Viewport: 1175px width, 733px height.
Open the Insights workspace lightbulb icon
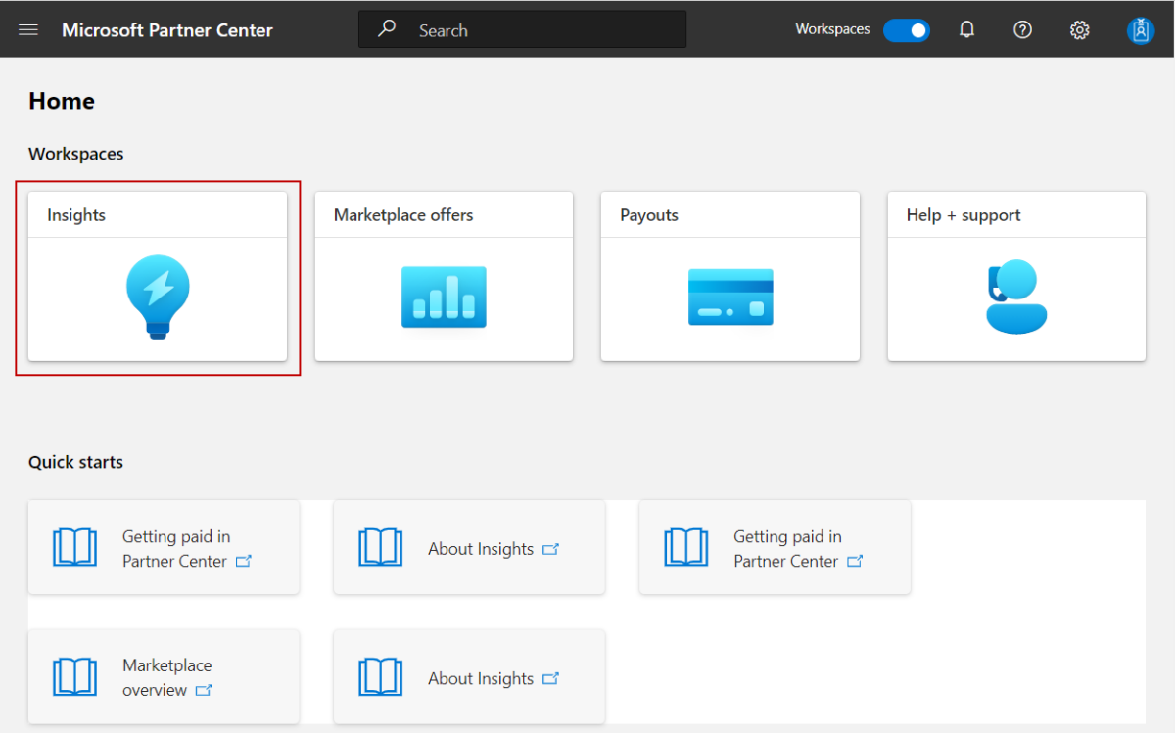coord(157,296)
